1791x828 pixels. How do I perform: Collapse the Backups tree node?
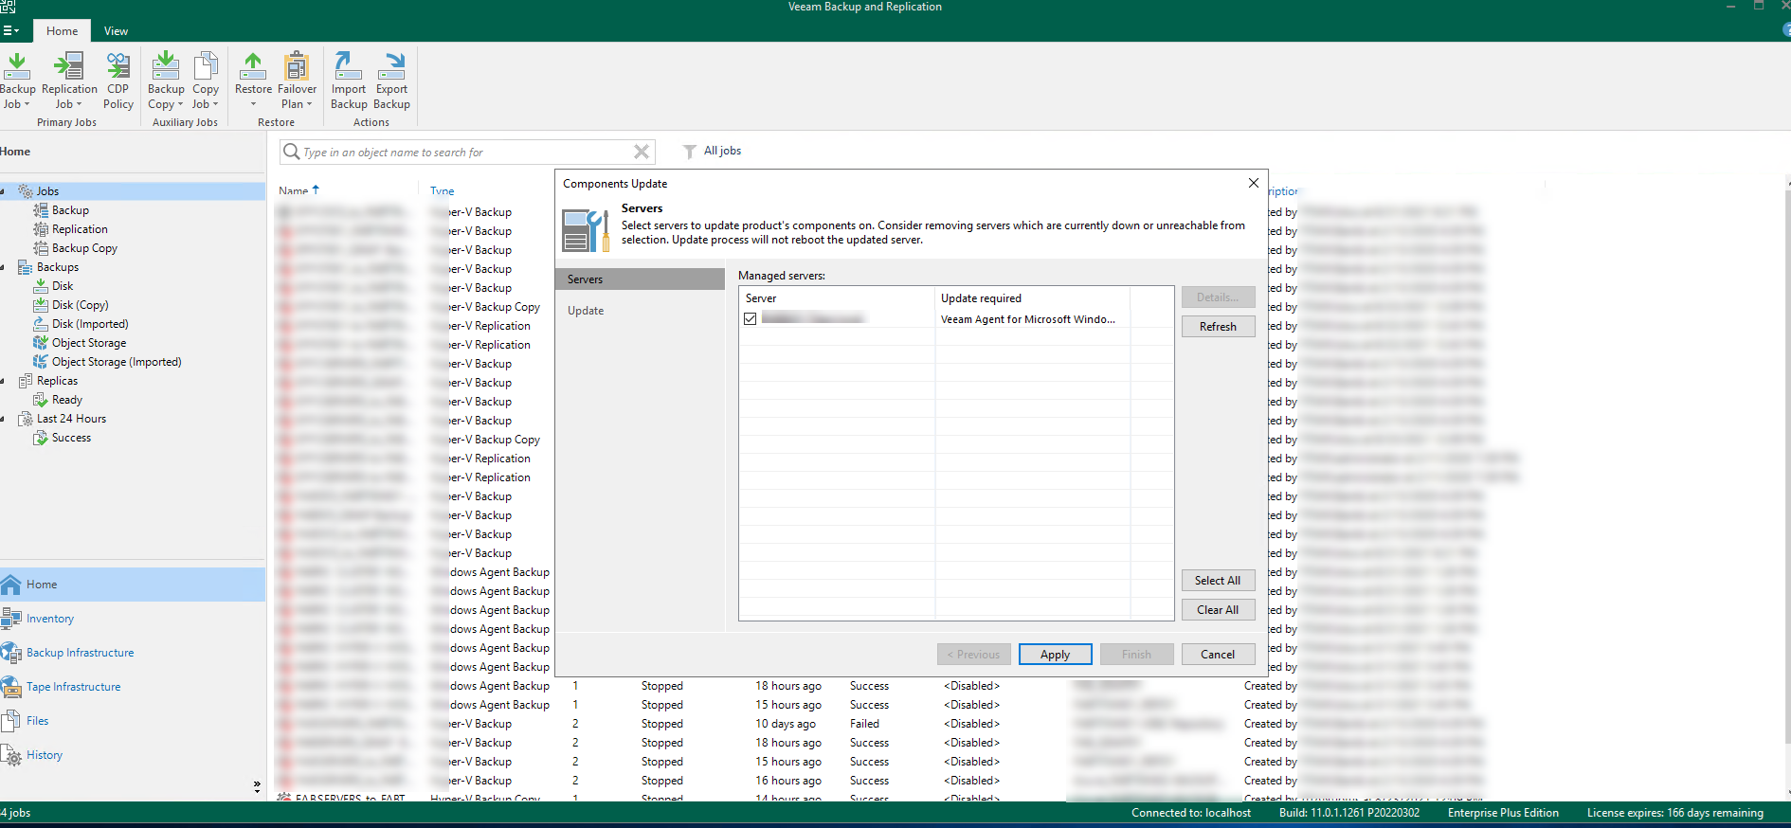[x=3, y=267]
